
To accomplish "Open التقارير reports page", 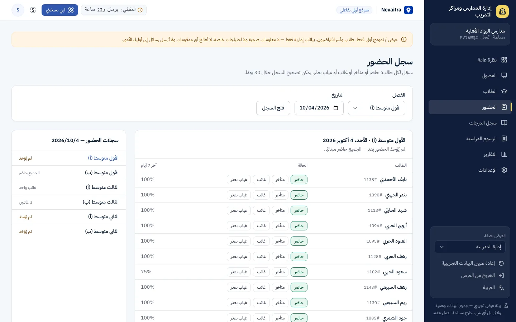I will pyautogui.click(x=469, y=154).
